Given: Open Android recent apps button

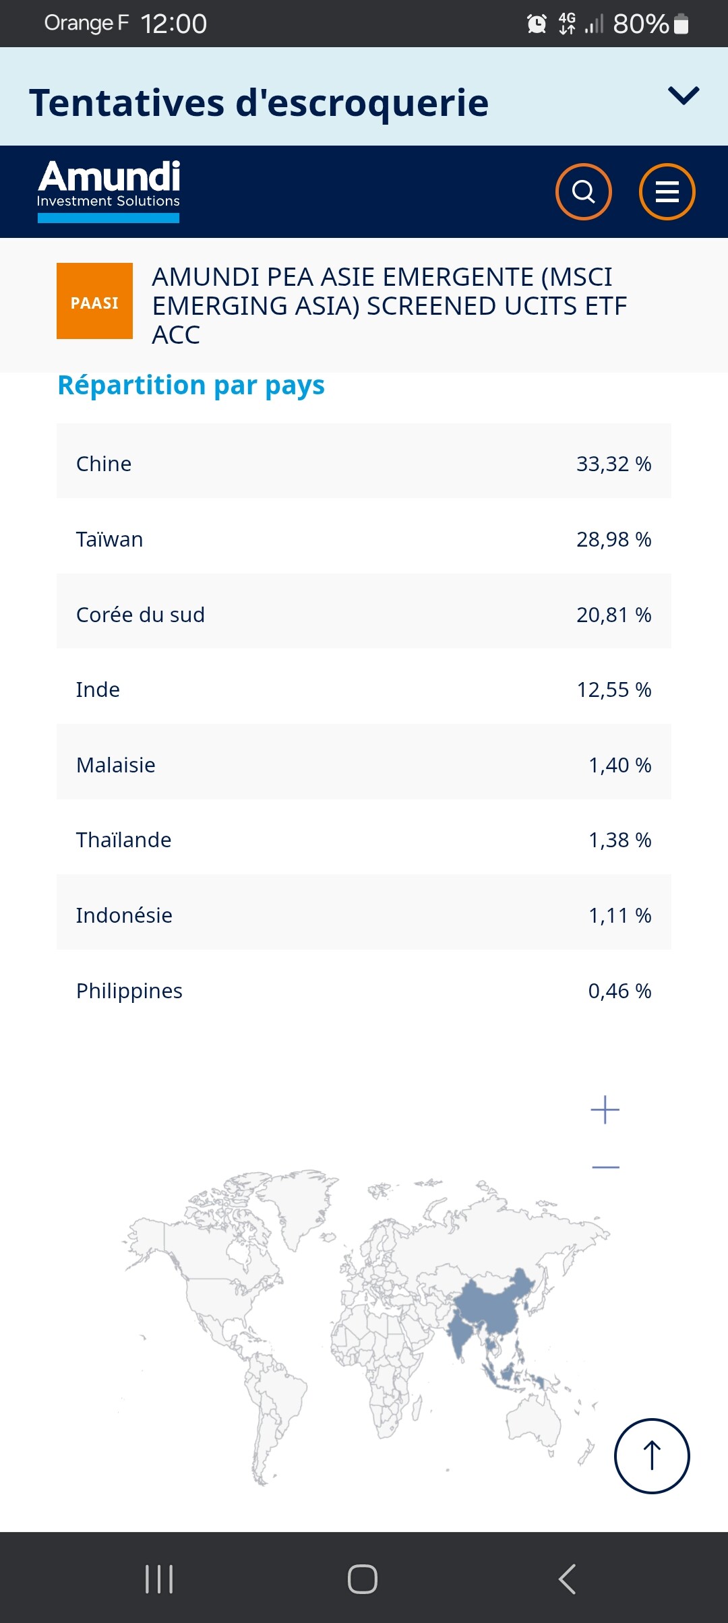Looking at the screenshot, I should 159,1579.
